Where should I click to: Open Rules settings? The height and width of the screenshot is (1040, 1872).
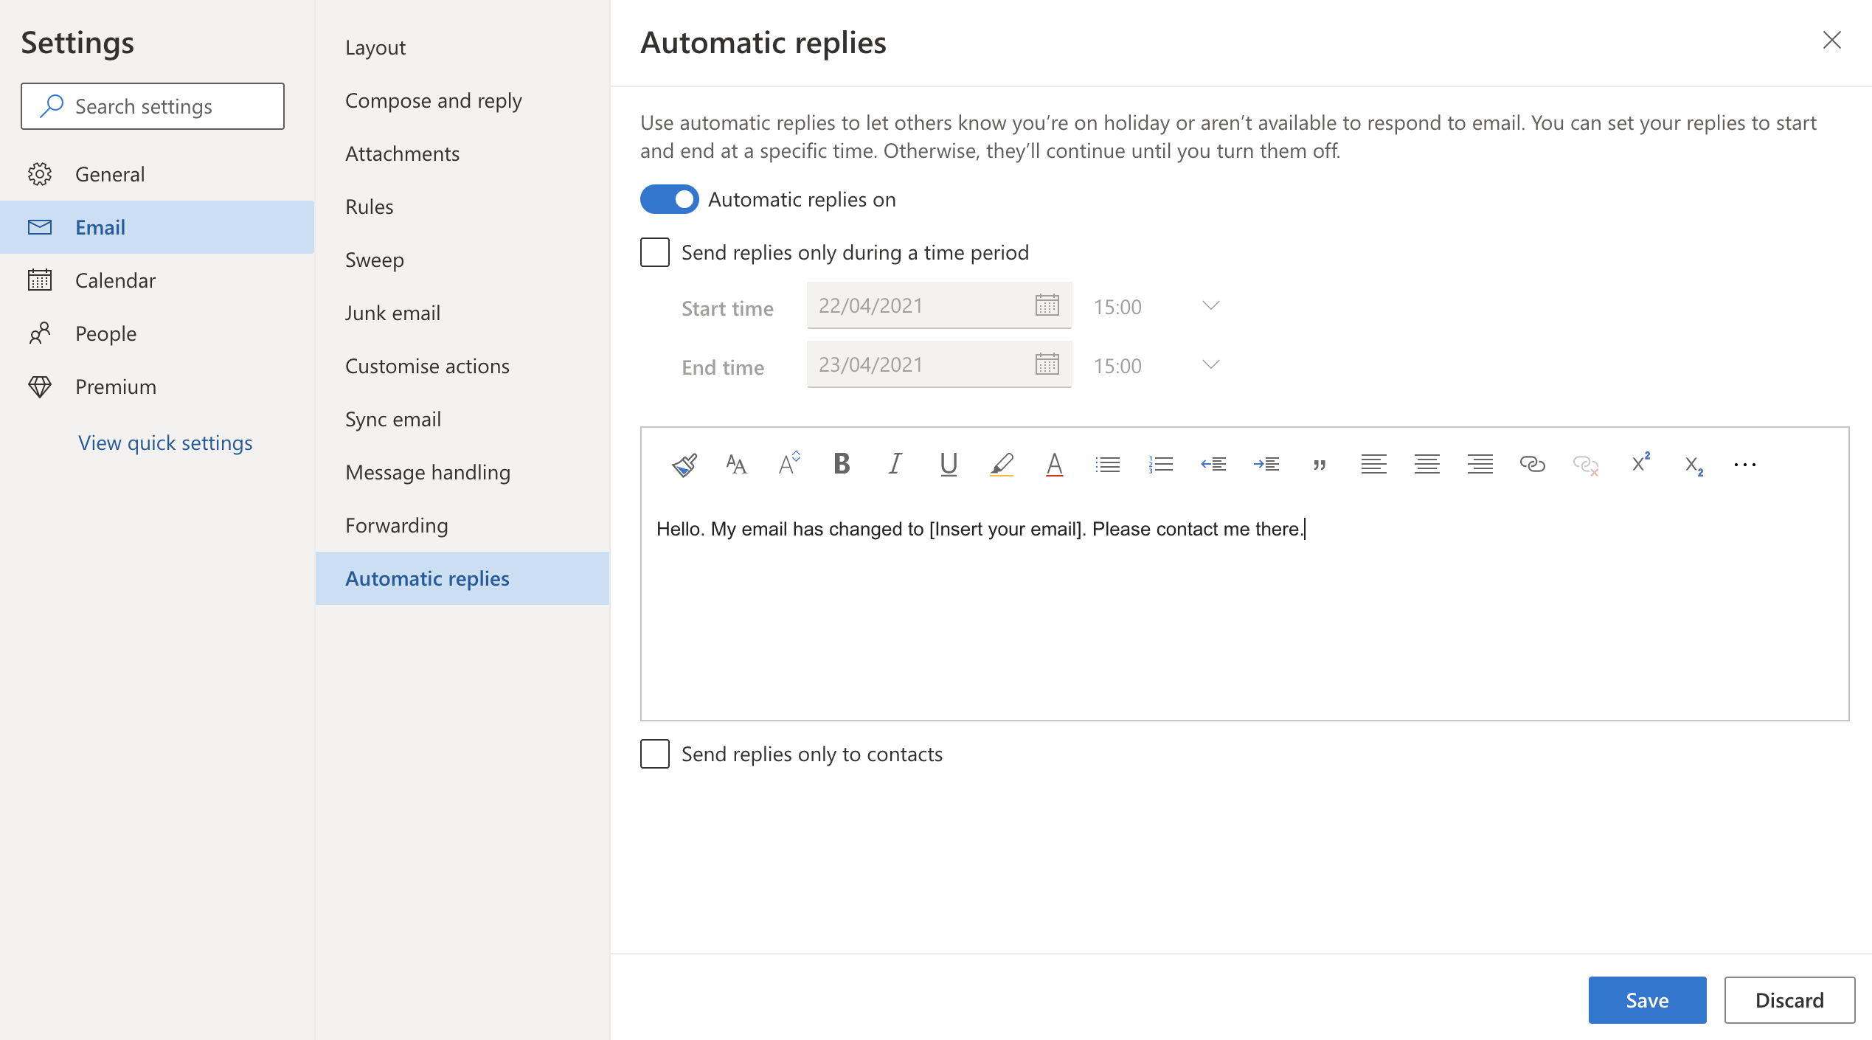tap(462, 207)
